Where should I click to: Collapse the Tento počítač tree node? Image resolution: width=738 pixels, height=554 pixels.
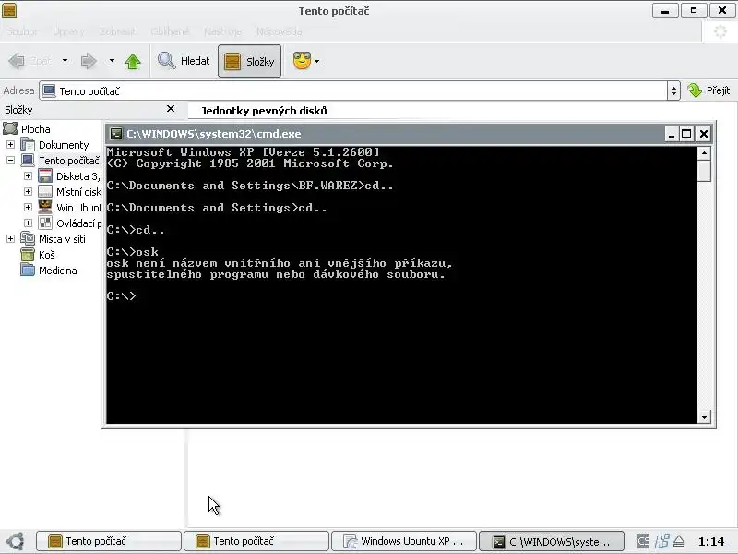point(10,160)
